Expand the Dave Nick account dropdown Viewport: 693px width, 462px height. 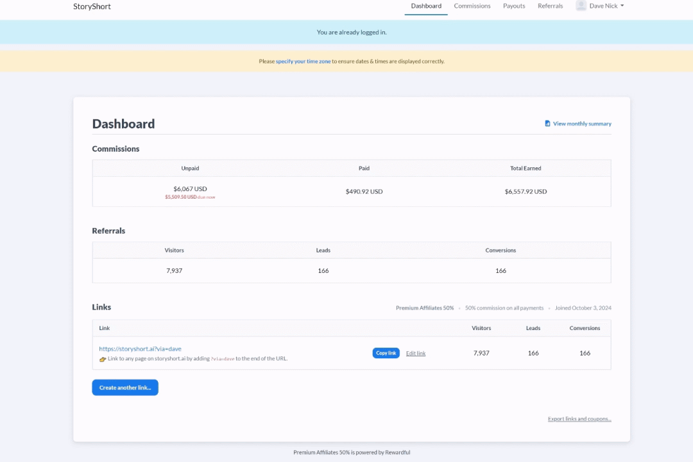[x=606, y=6]
